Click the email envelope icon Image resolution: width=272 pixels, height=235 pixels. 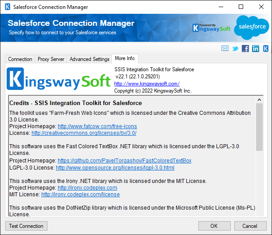coord(225,49)
